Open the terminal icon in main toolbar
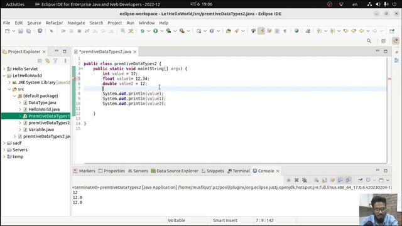 click(40, 31)
